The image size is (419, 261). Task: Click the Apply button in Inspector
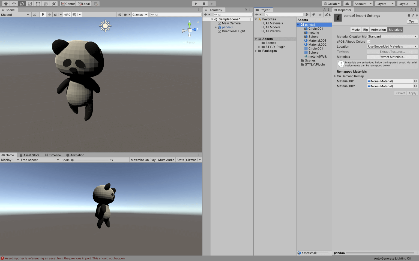tap(412, 93)
